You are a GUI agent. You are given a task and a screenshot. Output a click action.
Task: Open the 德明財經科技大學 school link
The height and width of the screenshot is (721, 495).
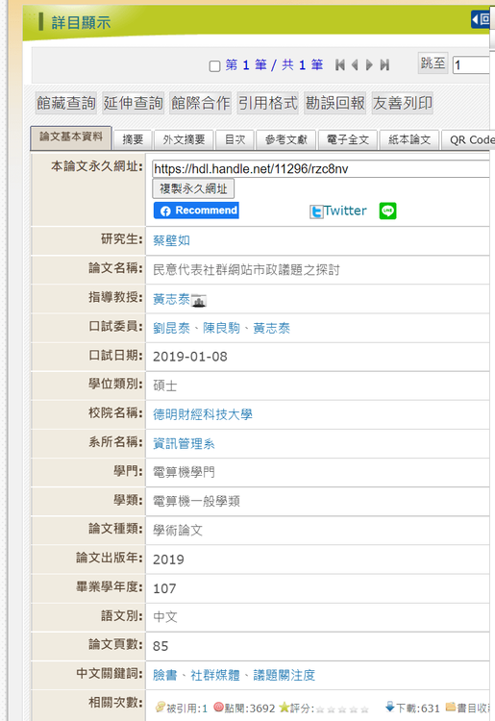202,414
